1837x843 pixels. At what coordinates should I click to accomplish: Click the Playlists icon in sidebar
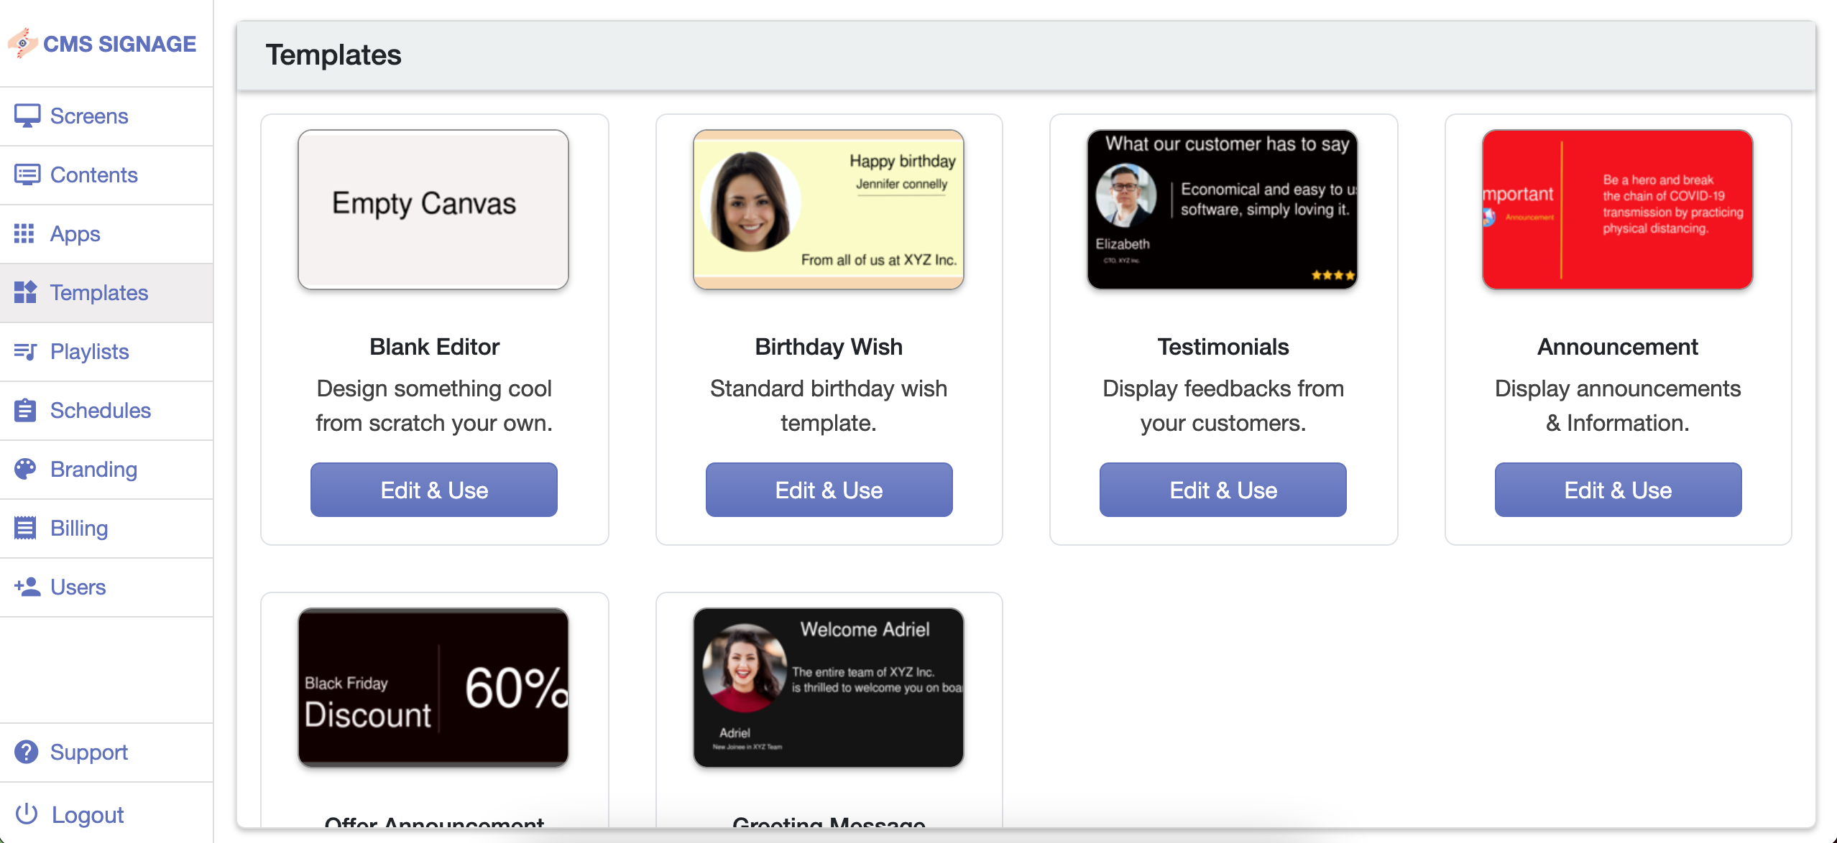pyautogui.click(x=25, y=351)
